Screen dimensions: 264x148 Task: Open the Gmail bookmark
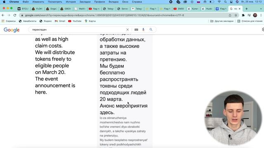pyautogui.click(x=60, y=21)
